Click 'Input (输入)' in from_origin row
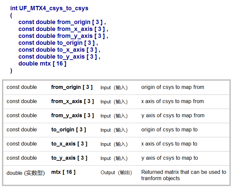 coord(114,88)
